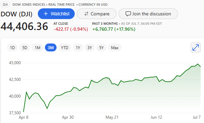This screenshot has height=123, width=204.
Task: Switch chart to YTD range
Action: (x=65, y=48)
